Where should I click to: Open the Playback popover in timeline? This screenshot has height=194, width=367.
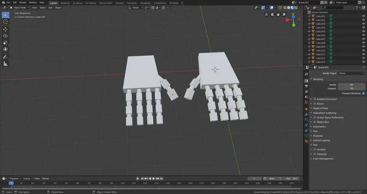[x=15, y=179]
